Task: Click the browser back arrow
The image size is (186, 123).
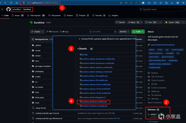Action: (x=5, y=3)
